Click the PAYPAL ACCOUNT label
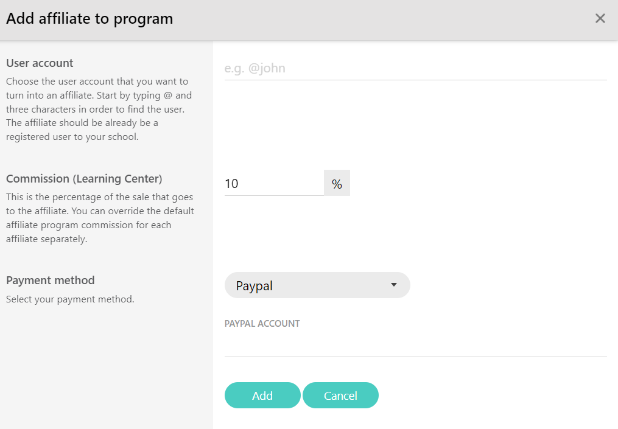 (262, 324)
